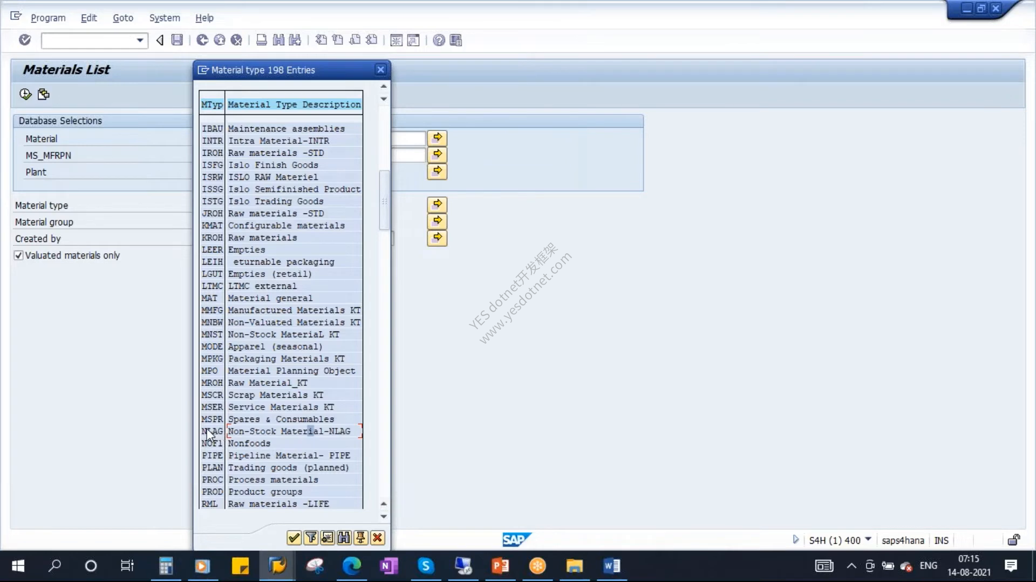Image resolution: width=1036 pixels, height=582 pixels.
Task: Click the Next Page toolbar icon
Action: pos(355,40)
